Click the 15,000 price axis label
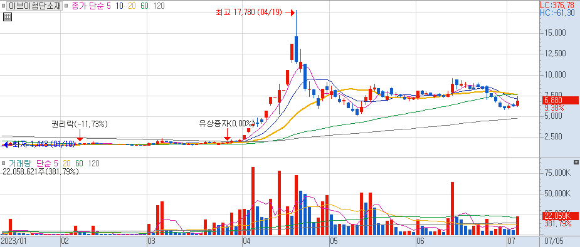Image resolution: width=580 pixels, height=247 pixels. pos(556,33)
